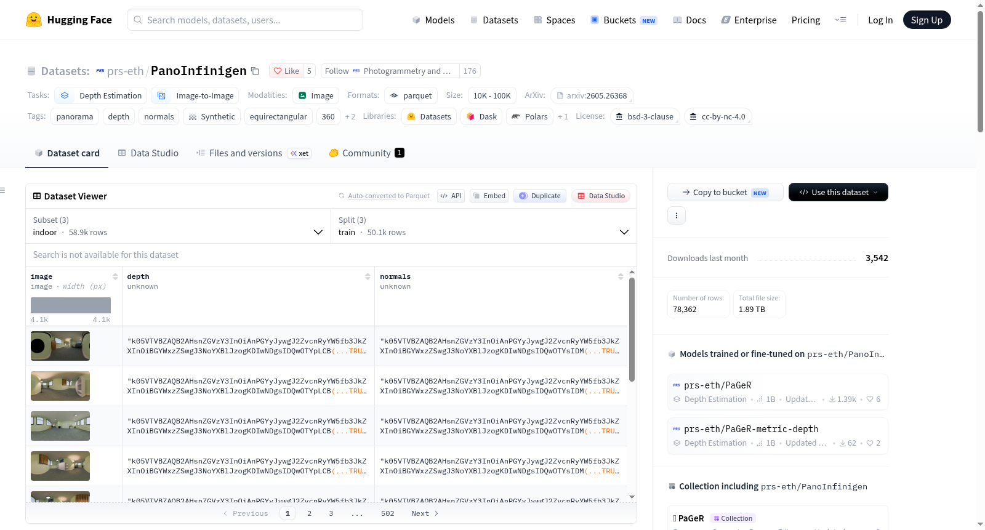This screenshot has width=985, height=530.
Task: Click the Image modality tag
Action: tap(316, 95)
